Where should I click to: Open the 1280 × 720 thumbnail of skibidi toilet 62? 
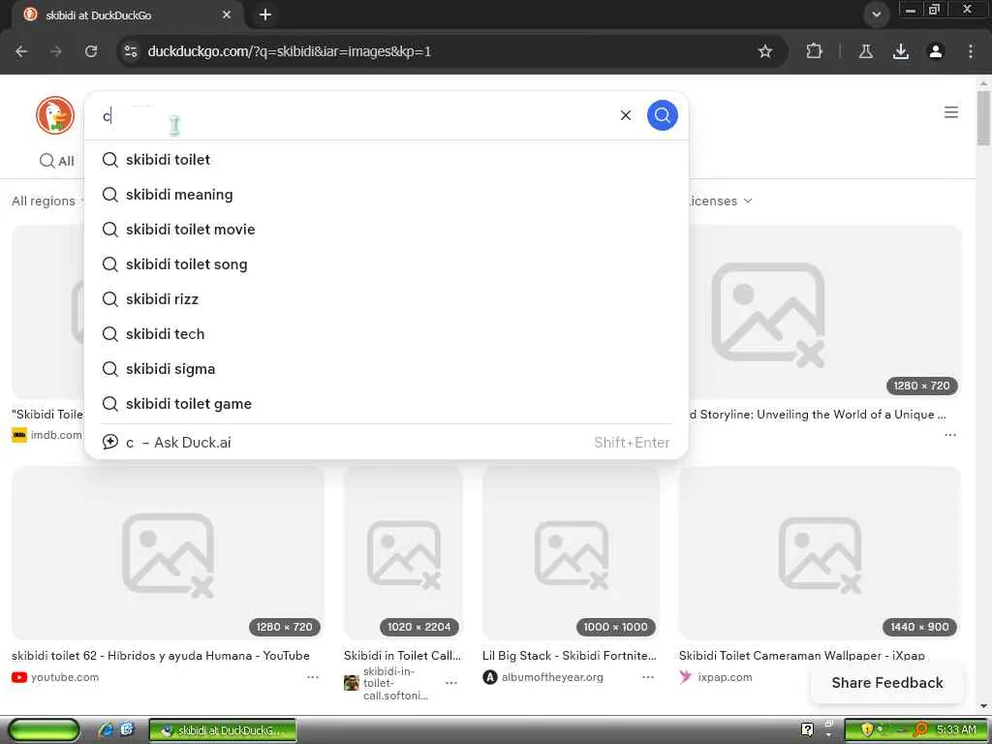168,553
